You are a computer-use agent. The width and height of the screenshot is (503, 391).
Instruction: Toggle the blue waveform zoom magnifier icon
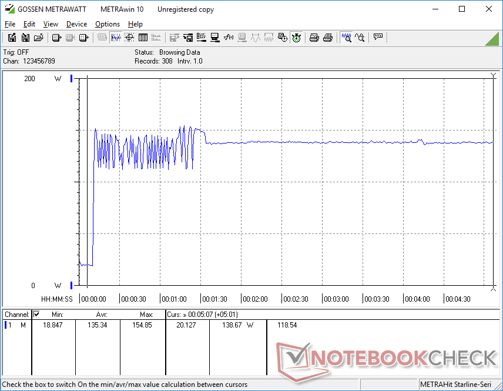[x=346, y=38]
